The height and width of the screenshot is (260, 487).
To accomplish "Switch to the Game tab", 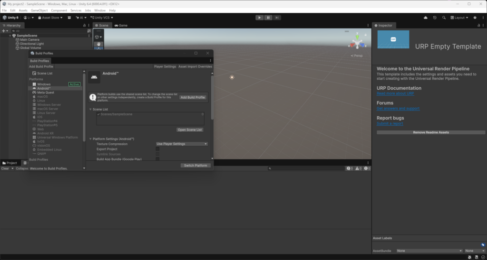I will [x=121, y=26].
